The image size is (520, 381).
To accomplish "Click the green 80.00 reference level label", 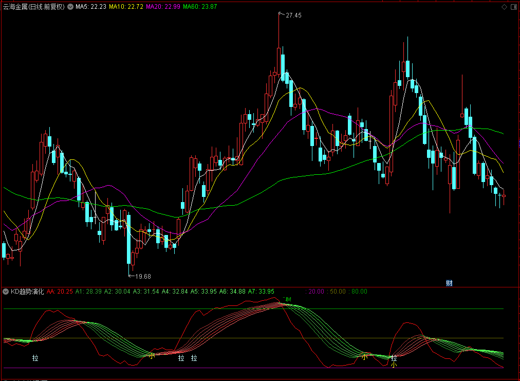I will pos(358,292).
